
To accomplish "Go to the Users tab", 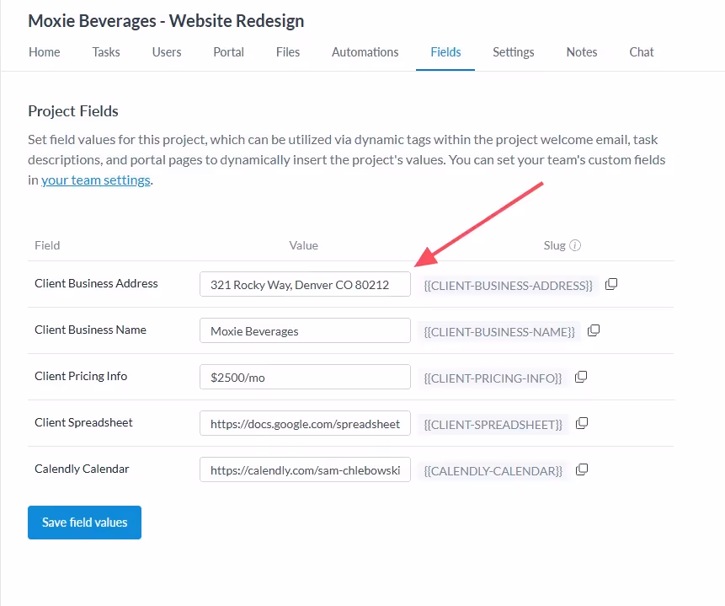I will (167, 52).
